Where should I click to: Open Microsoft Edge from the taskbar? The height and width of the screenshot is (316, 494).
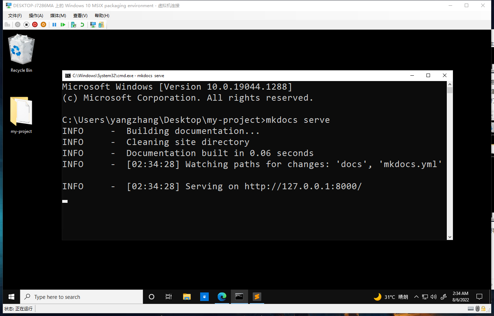(222, 297)
